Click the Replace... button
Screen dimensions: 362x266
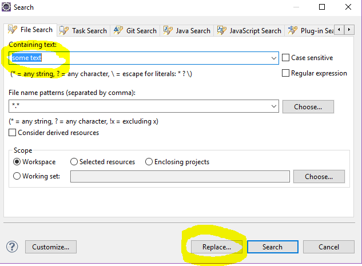(217, 247)
